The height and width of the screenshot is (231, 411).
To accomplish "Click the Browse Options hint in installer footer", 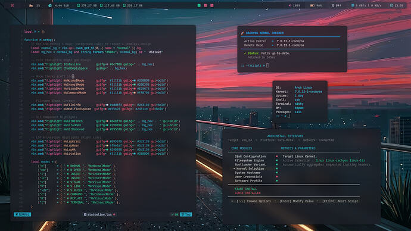I will [x=254, y=201].
